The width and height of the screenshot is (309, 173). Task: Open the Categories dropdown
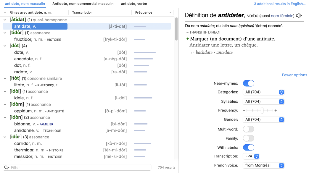(263, 92)
